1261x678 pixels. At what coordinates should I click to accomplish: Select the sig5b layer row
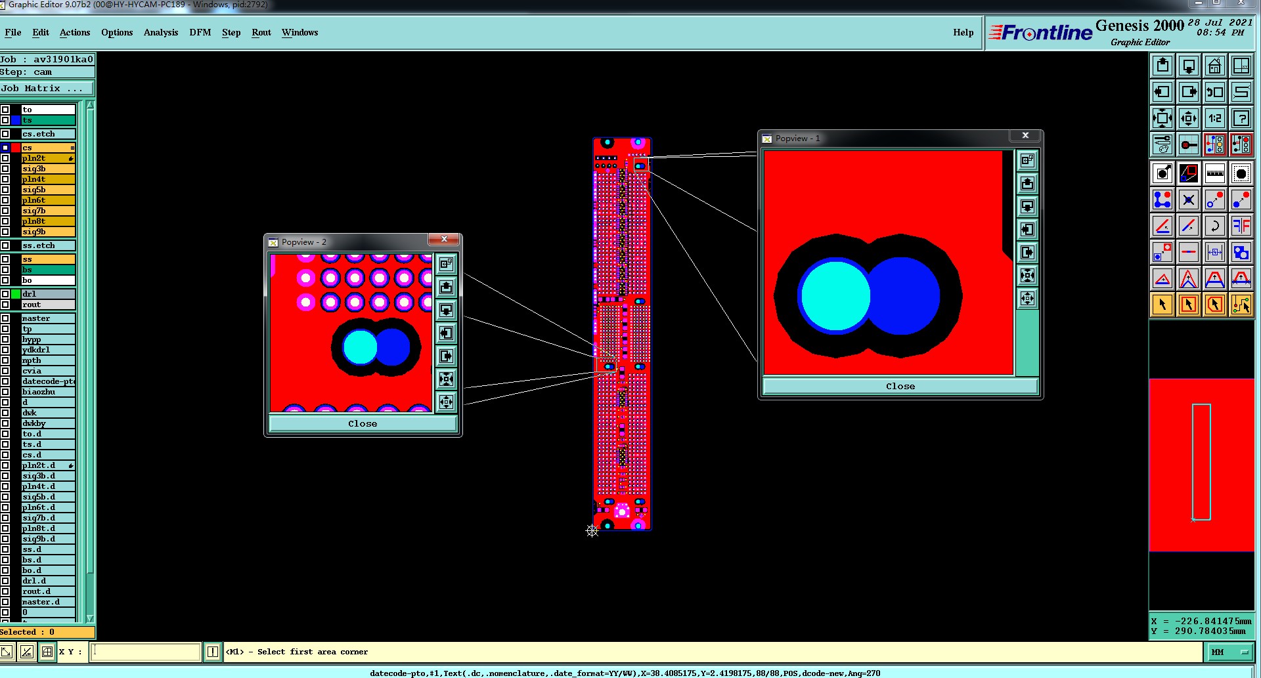pyautogui.click(x=48, y=190)
